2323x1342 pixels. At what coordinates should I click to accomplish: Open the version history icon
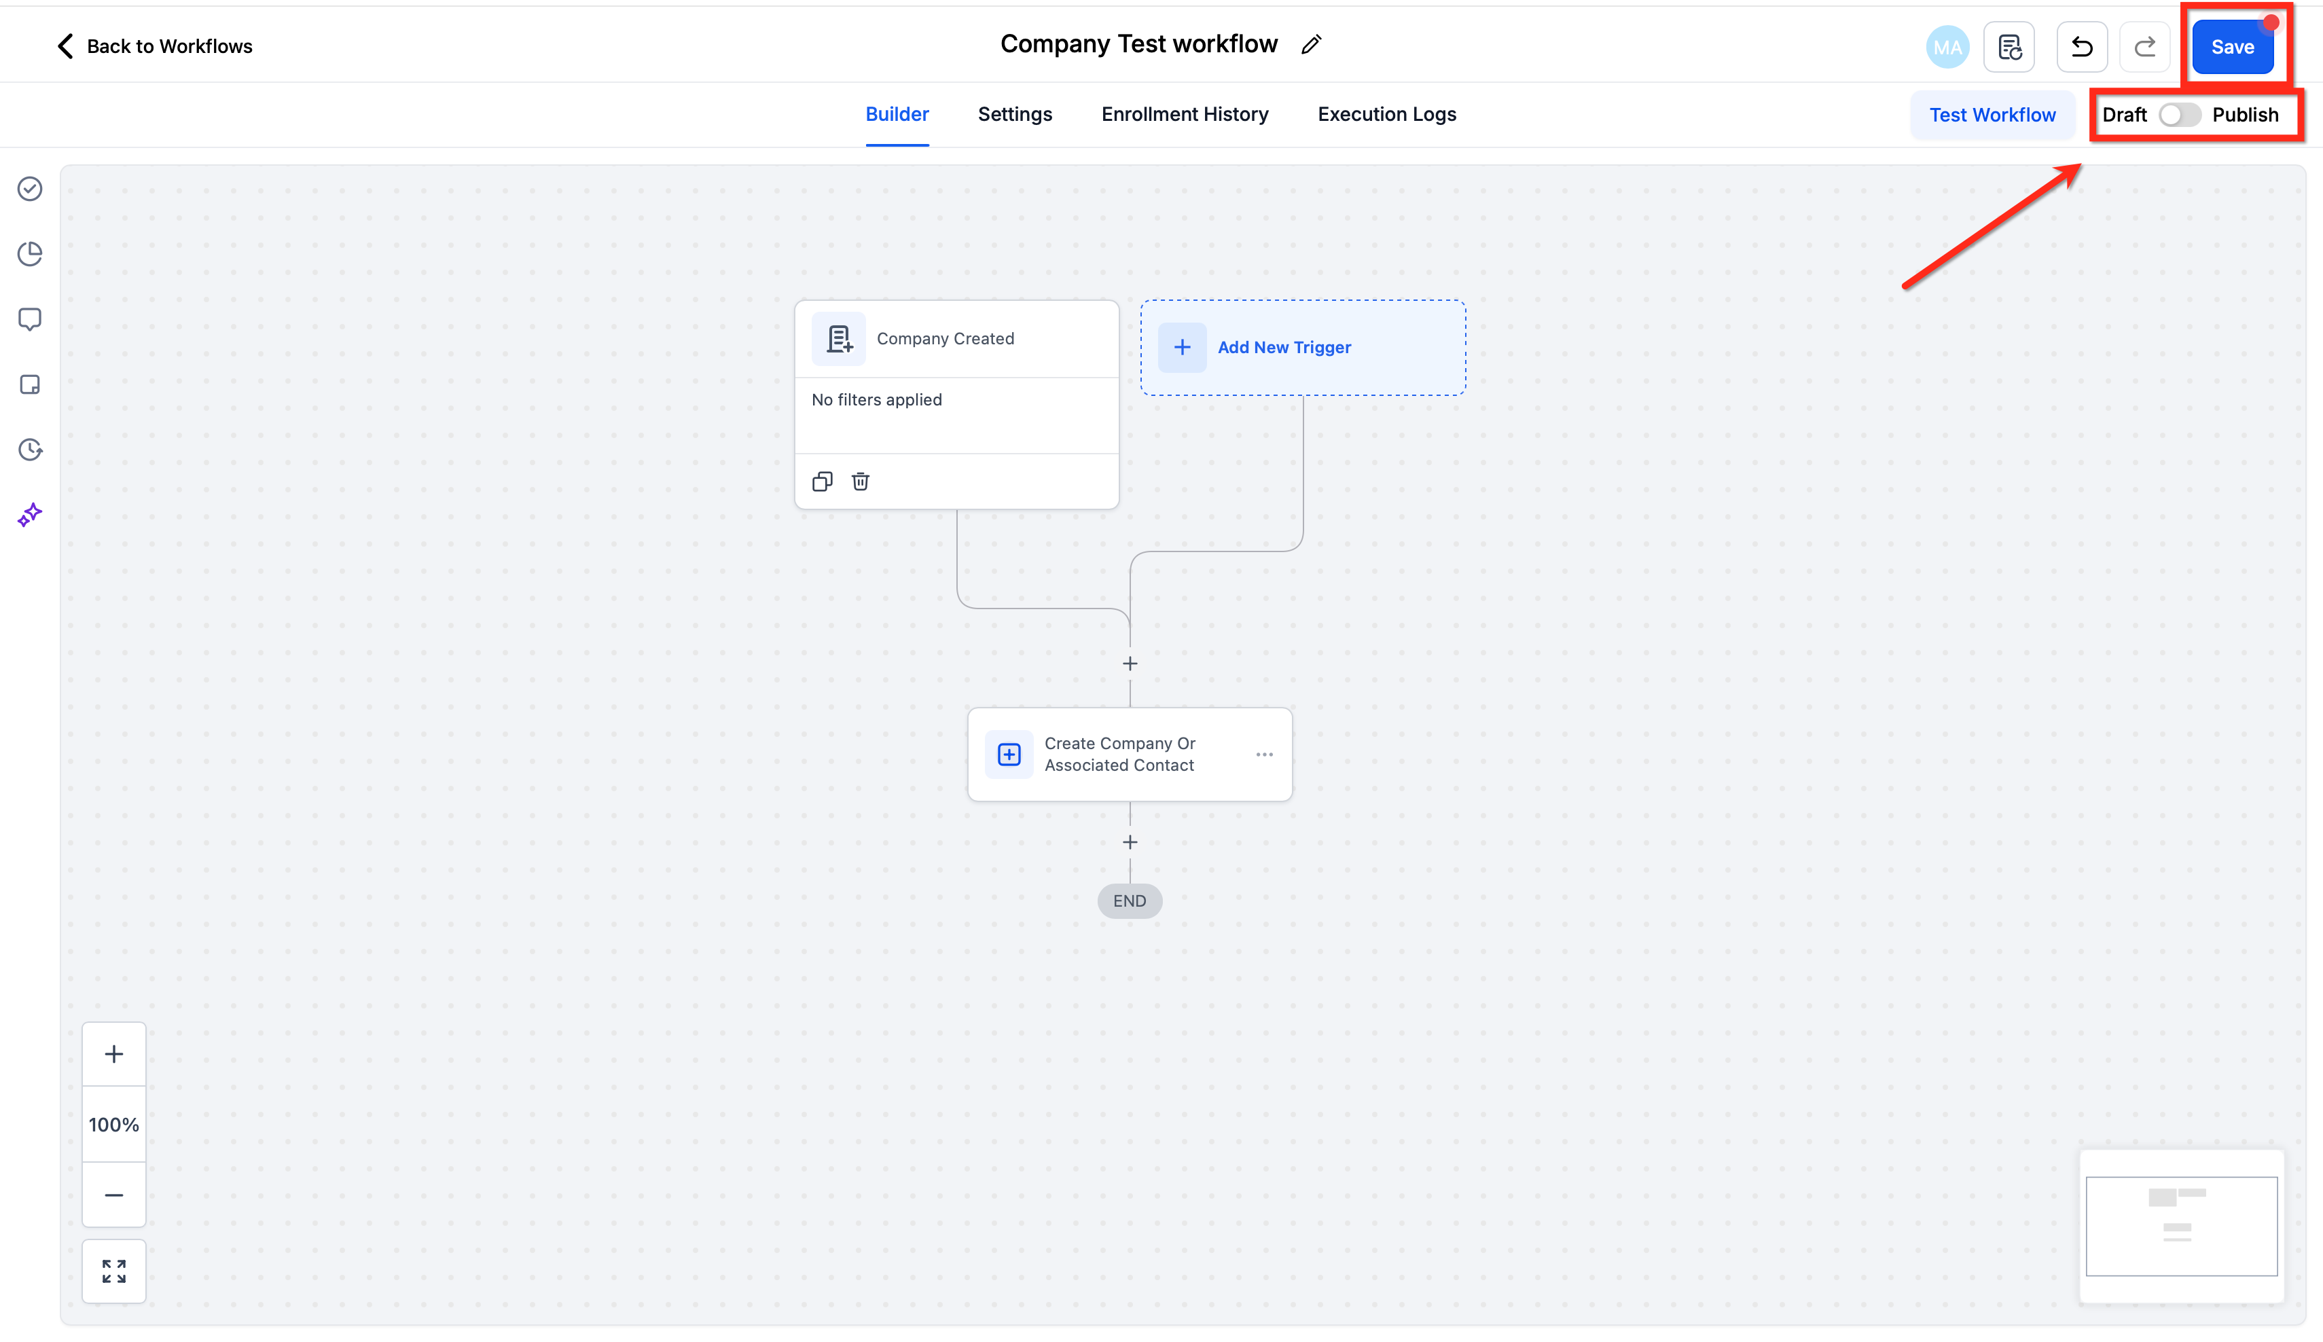2009,47
